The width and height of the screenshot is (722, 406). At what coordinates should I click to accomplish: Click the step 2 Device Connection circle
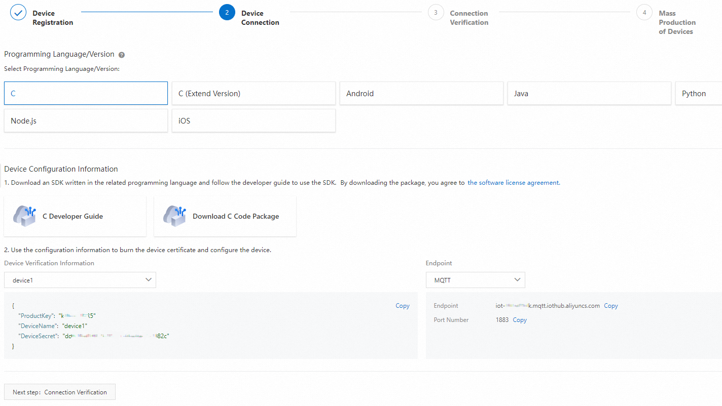[x=227, y=12]
